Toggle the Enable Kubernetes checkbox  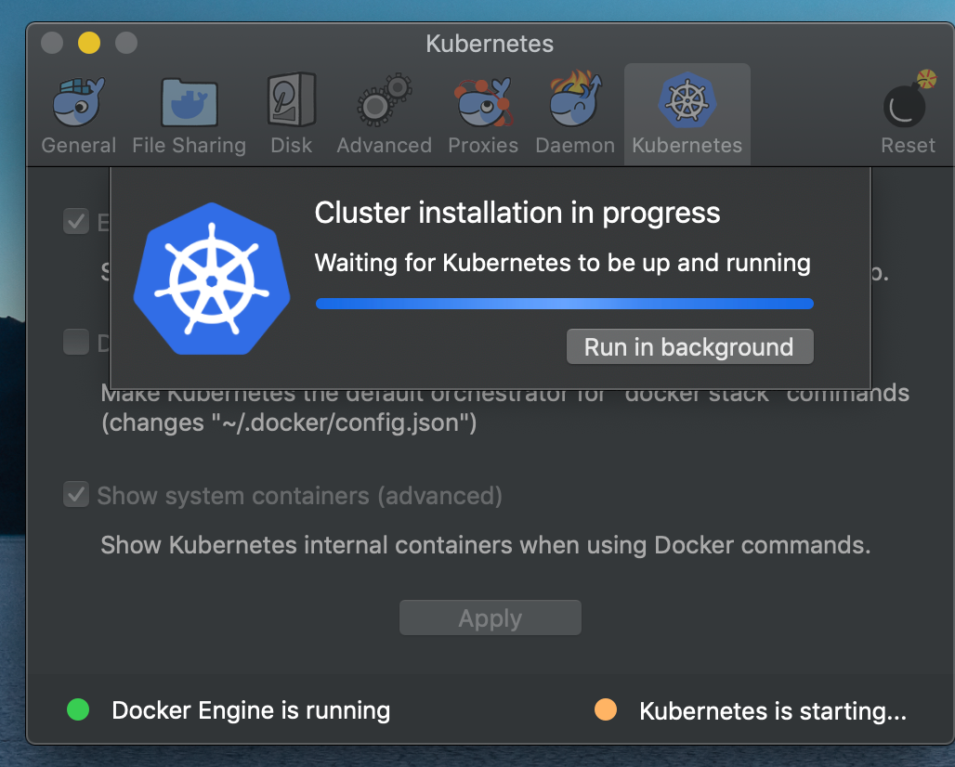[76, 222]
